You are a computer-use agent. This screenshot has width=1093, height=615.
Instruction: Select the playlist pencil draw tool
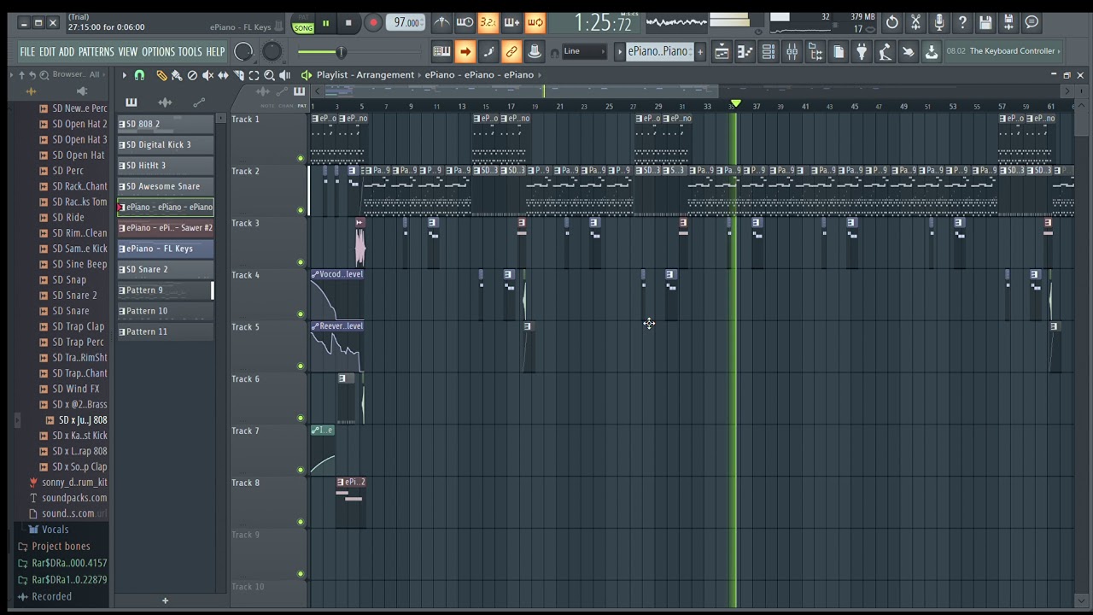[161, 76]
